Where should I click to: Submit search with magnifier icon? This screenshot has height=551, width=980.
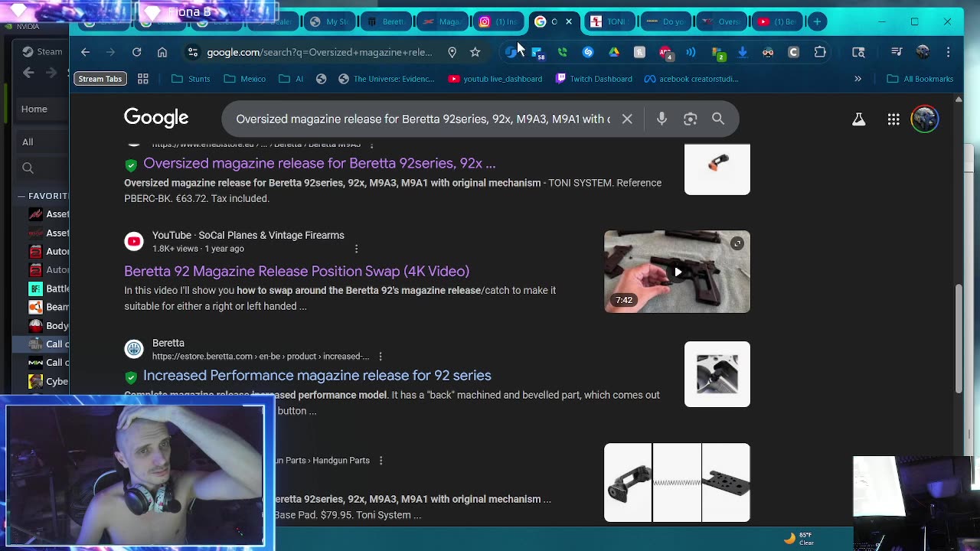[x=718, y=119]
